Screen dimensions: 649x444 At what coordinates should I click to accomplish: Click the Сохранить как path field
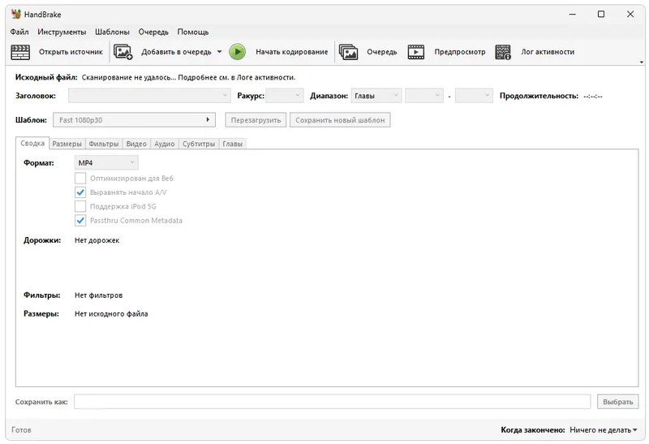(333, 402)
